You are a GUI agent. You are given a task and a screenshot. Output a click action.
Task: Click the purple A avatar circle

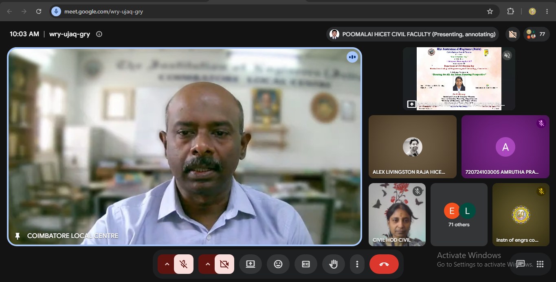505,147
